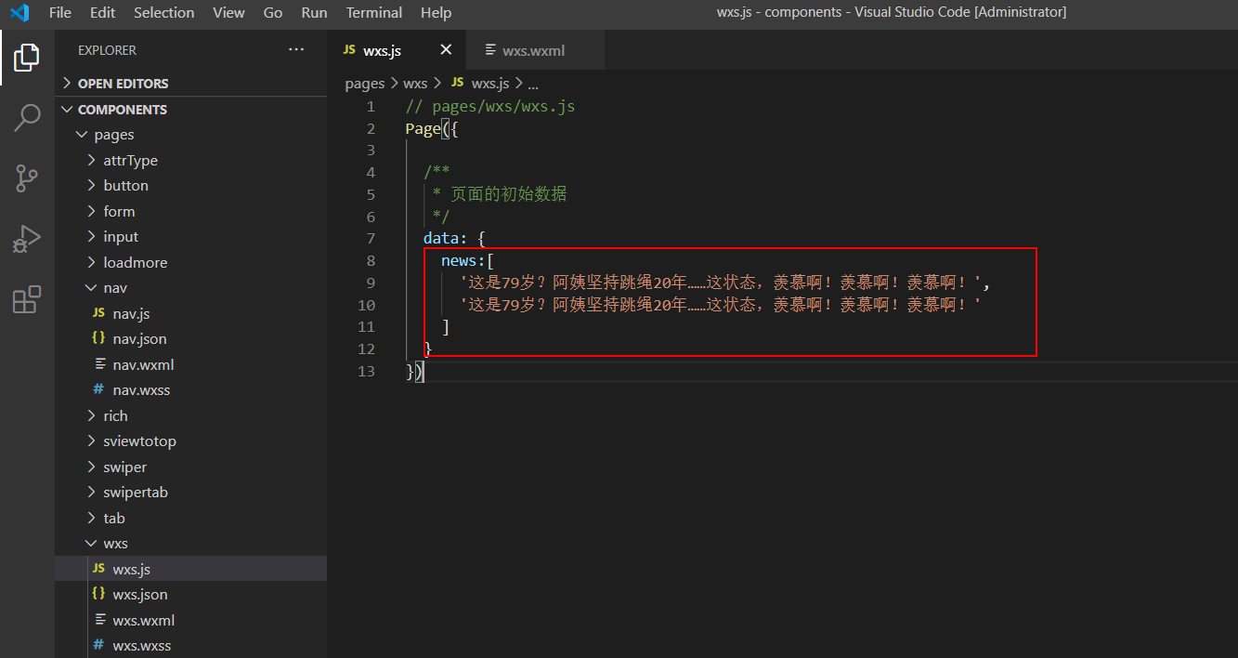Click the wxs folder breadcrumb segment
This screenshot has width=1238, height=658.
[x=415, y=84]
